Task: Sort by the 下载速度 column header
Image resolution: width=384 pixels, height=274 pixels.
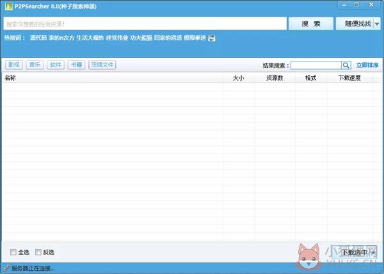Action: point(349,78)
